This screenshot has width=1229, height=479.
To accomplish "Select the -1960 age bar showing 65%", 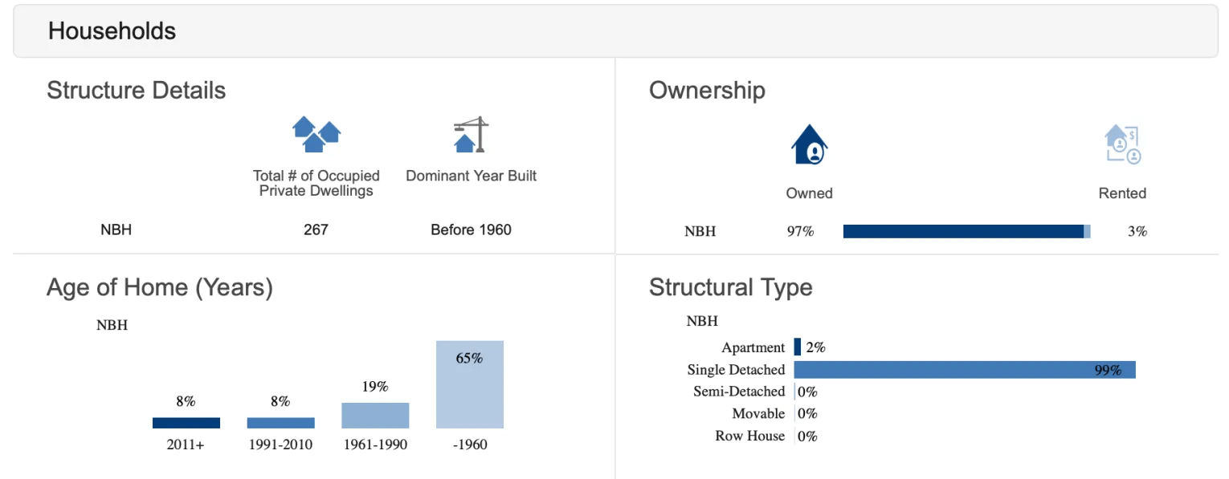I will (470, 385).
